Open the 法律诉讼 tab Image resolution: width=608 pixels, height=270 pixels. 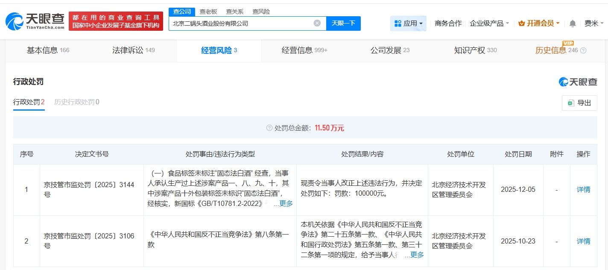(133, 50)
